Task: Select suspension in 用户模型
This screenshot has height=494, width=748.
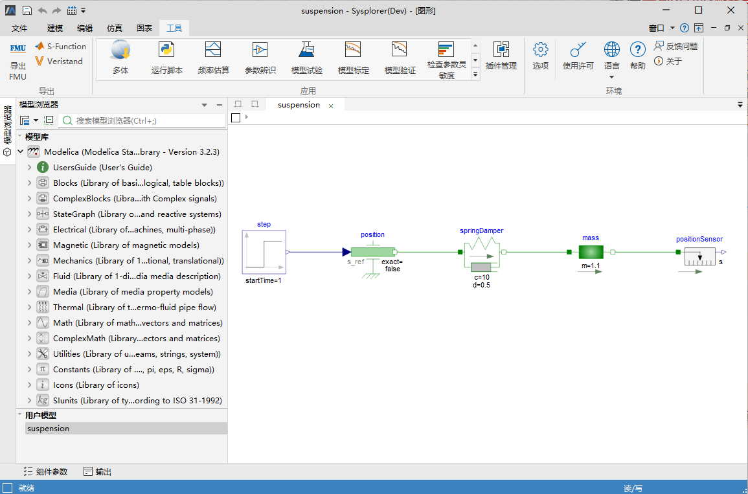Action: tap(126, 428)
